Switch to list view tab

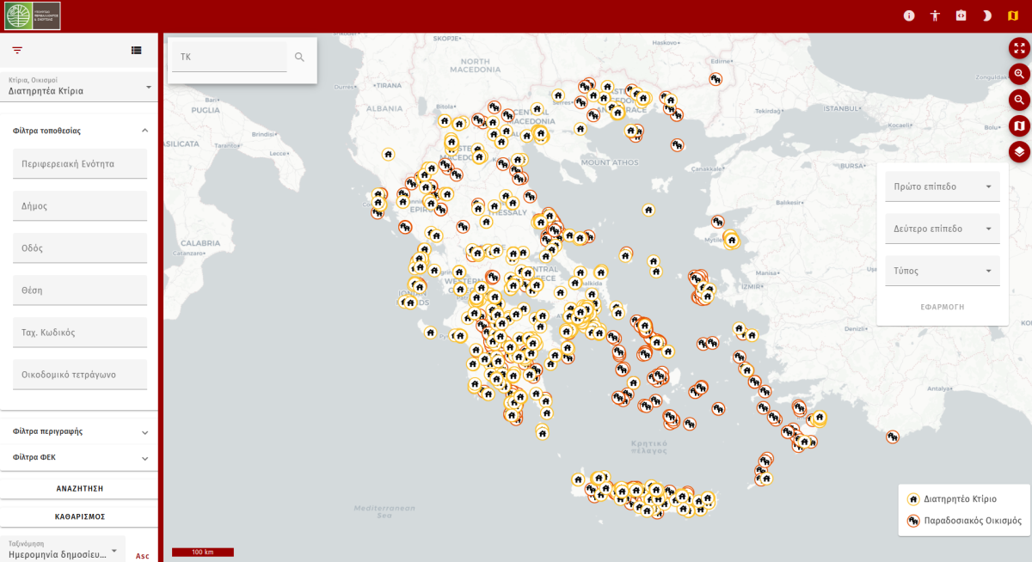coord(136,51)
